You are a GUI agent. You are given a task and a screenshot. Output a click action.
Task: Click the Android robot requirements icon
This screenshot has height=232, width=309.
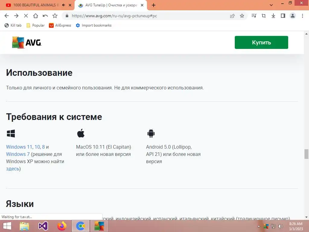(151, 133)
